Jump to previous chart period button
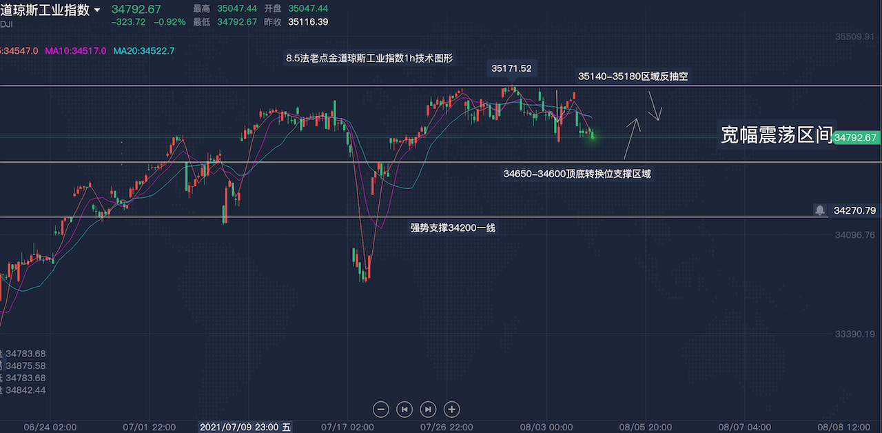 click(404, 409)
